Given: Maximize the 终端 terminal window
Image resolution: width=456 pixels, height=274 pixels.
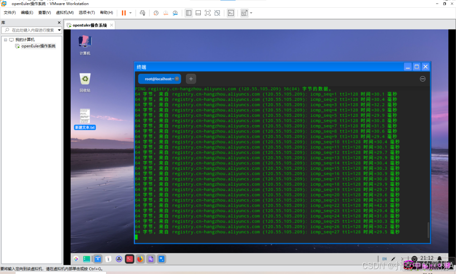Looking at the screenshot, I should (417, 67).
